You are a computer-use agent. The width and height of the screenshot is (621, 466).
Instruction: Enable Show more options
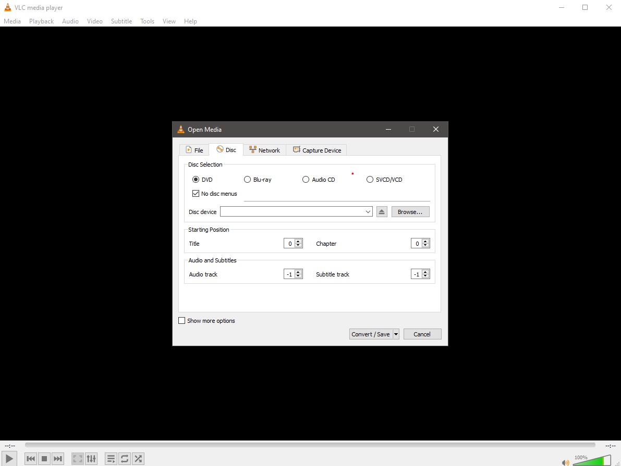tap(182, 320)
